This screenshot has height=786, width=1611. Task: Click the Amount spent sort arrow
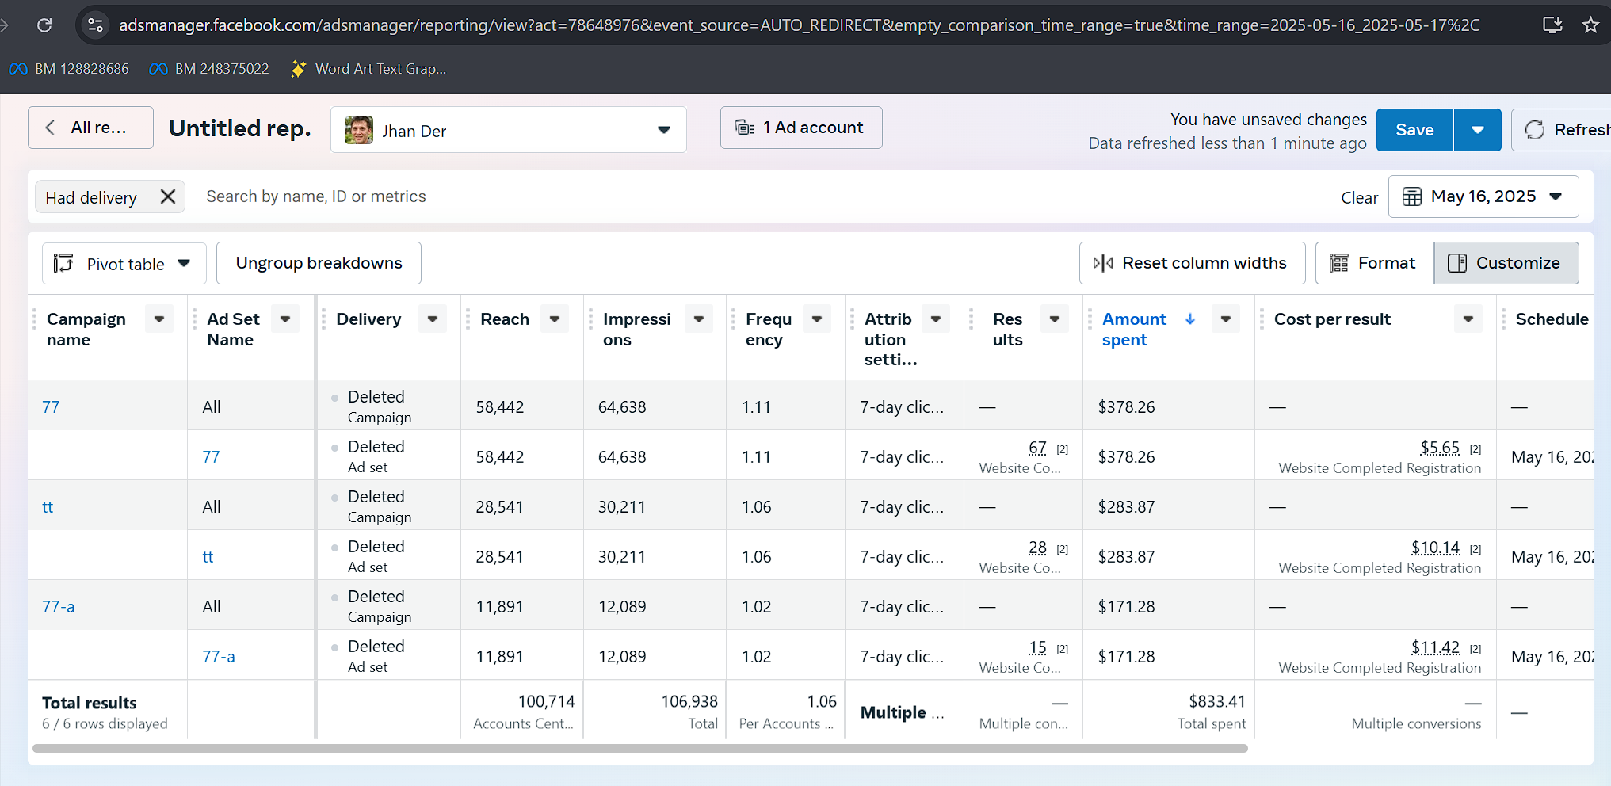pyautogui.click(x=1189, y=319)
